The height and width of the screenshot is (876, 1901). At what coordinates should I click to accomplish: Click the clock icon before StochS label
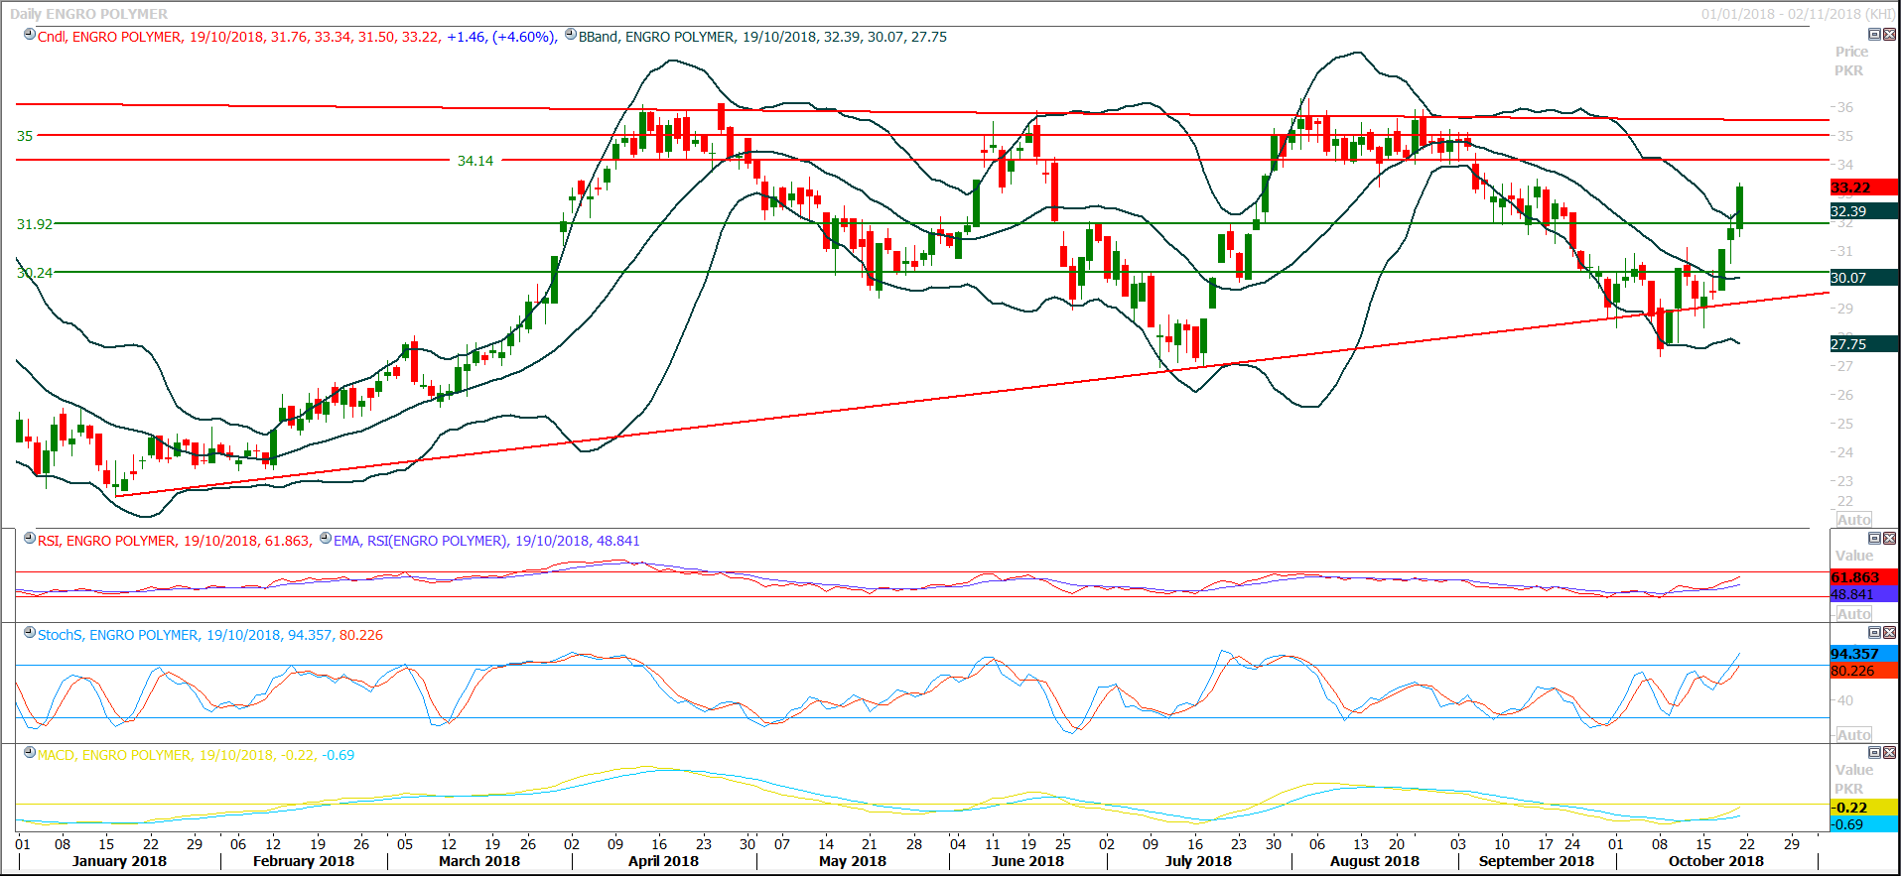30,633
